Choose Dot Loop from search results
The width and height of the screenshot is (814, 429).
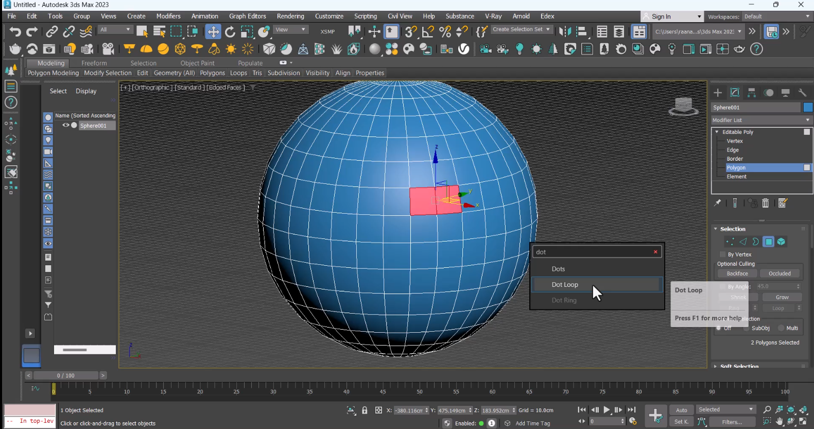coord(565,285)
